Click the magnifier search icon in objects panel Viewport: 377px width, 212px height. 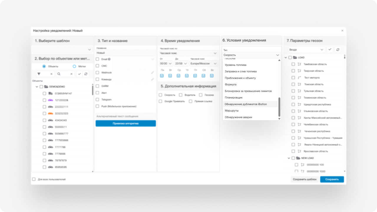pos(59,74)
